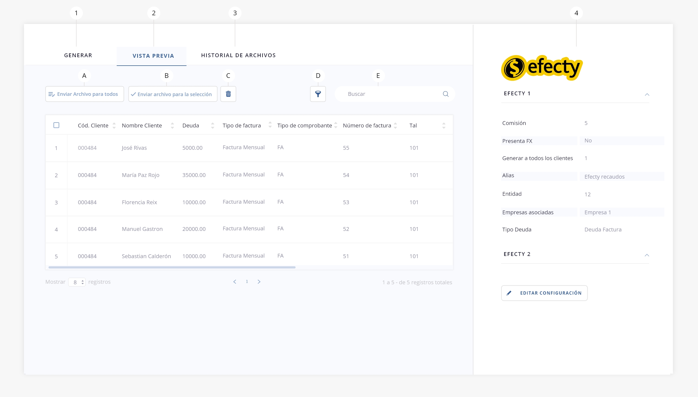Expand the EFECTY 2 section
Screen dimensions: 698x397
tap(647, 255)
